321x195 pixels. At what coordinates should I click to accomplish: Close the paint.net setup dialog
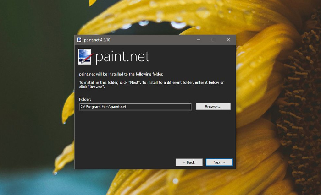tap(228, 40)
